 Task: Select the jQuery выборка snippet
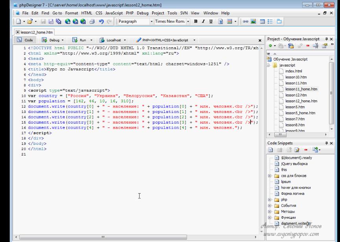point(294,164)
